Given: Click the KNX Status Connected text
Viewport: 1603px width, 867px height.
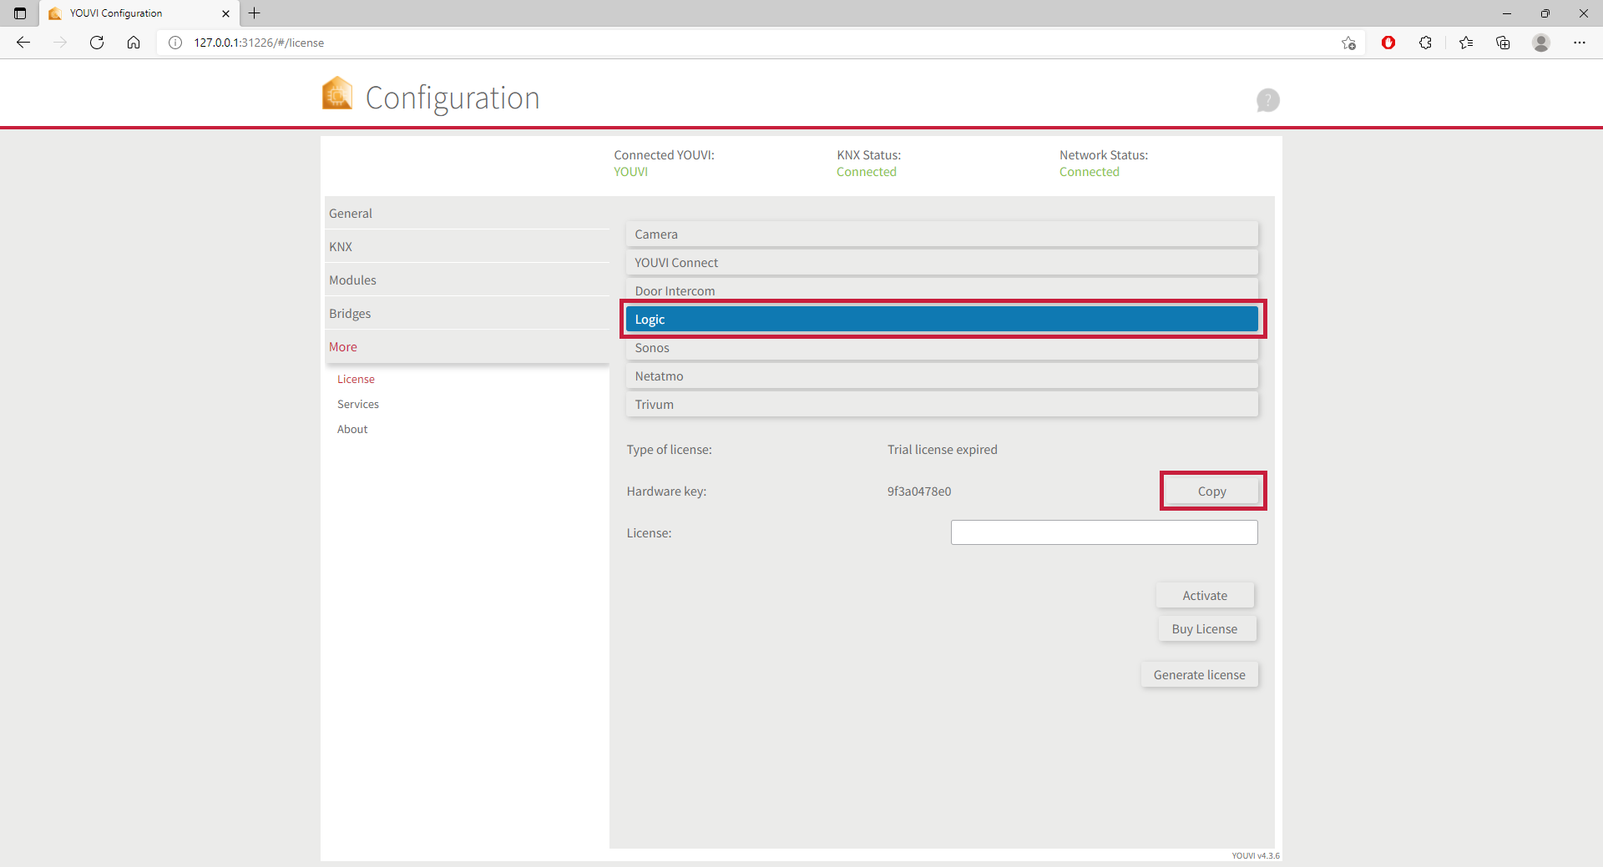Looking at the screenshot, I should click(x=867, y=172).
